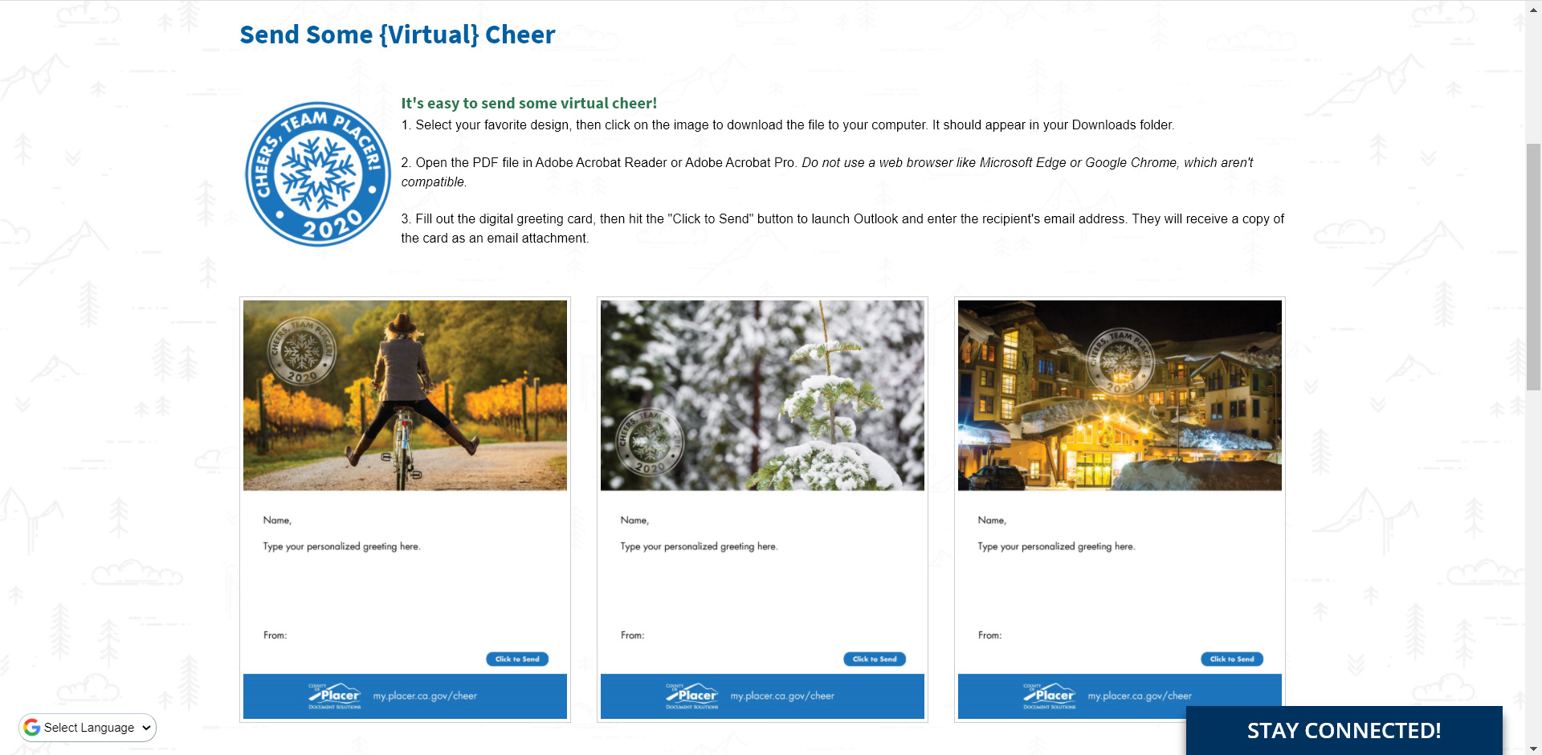Image resolution: width=1542 pixels, height=755 pixels.
Task: Expand the Stay Connected! panel
Action: [x=1344, y=730]
